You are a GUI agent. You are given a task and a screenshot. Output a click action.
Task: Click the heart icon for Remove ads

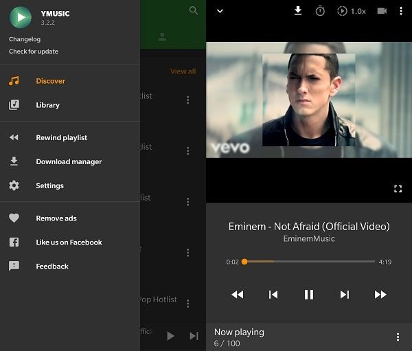point(14,218)
